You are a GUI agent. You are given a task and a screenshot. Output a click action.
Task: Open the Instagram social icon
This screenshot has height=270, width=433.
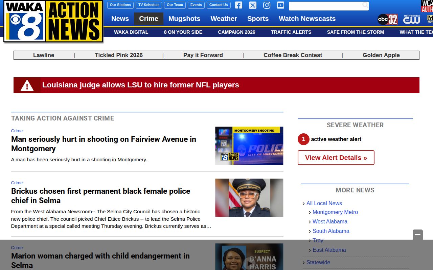[x=267, y=5]
